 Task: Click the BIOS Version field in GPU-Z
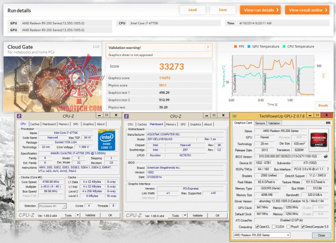tap(288, 157)
